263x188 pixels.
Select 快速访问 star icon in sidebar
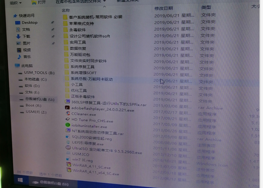[x=15, y=16]
